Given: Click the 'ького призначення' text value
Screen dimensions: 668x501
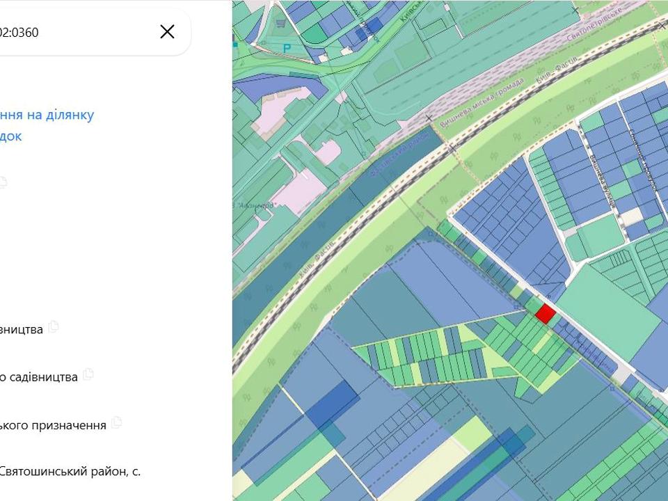Looking at the screenshot, I should click(x=53, y=424).
